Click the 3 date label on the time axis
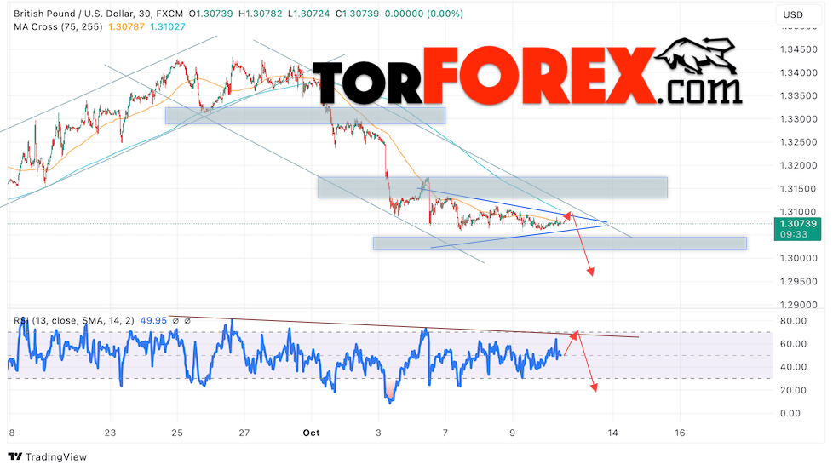This screenshot has height=470, width=833. coord(378,433)
